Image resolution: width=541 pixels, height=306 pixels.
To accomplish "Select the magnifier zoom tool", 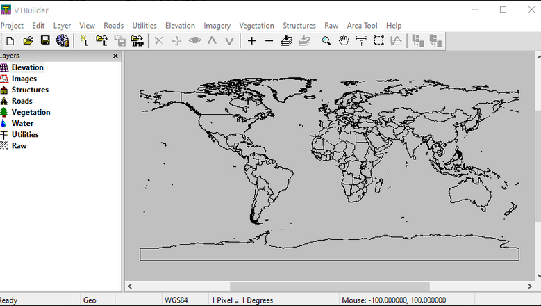I will tap(326, 41).
